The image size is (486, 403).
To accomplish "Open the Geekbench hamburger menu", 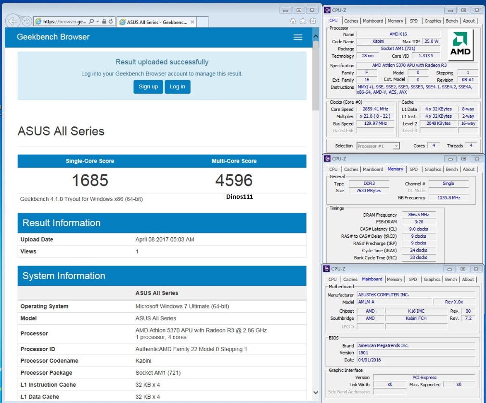I will [298, 37].
